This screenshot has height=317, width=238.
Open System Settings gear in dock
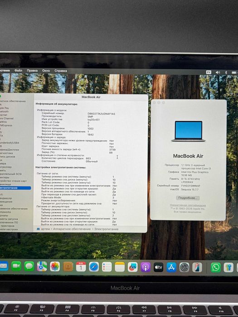click(x=185, y=267)
